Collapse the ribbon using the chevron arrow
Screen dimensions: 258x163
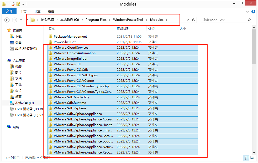coord(247,11)
